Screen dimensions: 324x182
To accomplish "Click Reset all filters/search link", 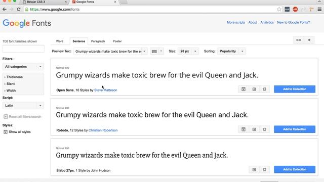I will click(25, 117).
